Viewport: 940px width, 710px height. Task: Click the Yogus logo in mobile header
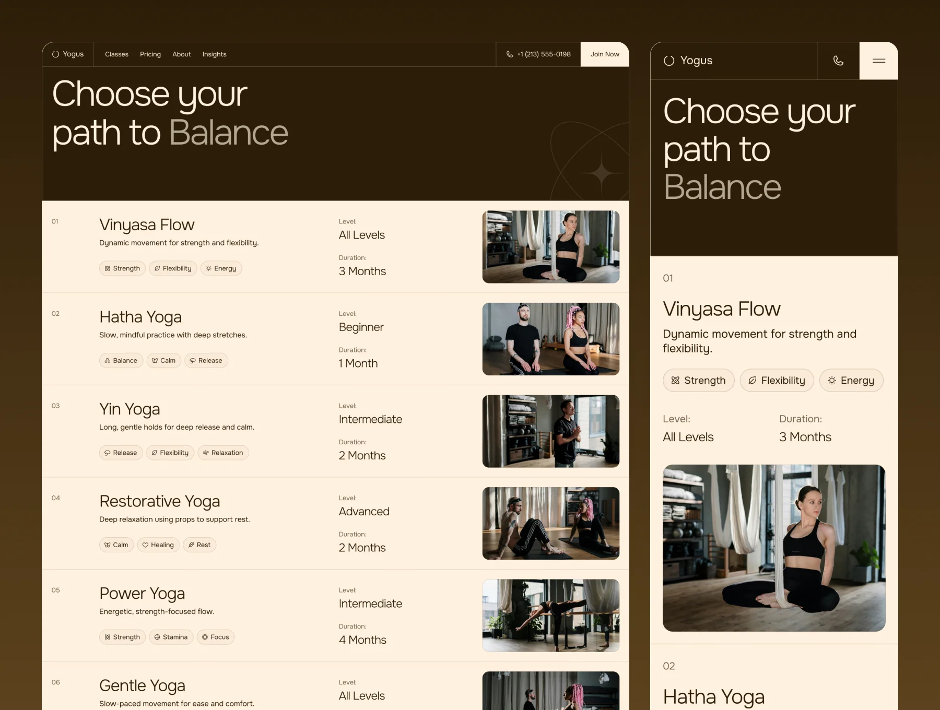(x=688, y=61)
